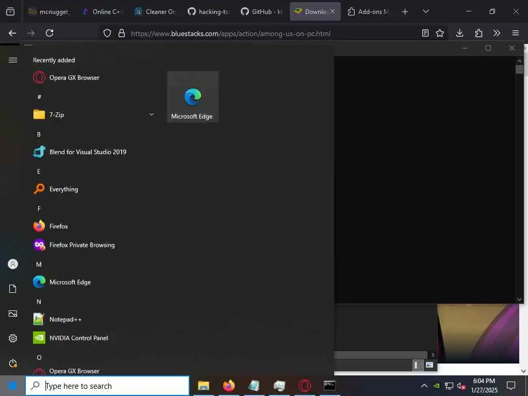Click the muted volume tray icon

coord(461,386)
